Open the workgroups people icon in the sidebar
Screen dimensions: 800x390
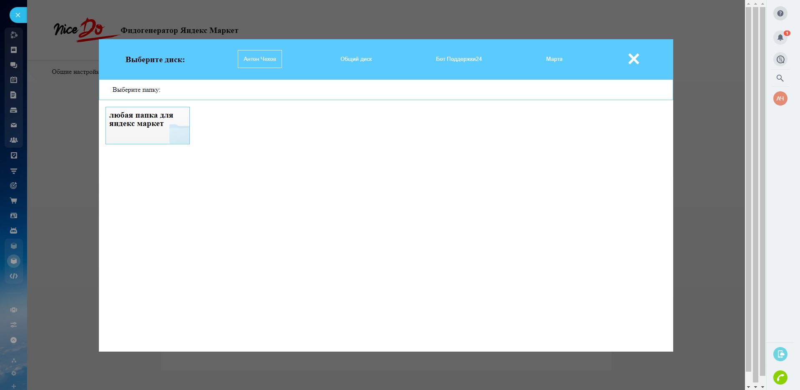14,140
